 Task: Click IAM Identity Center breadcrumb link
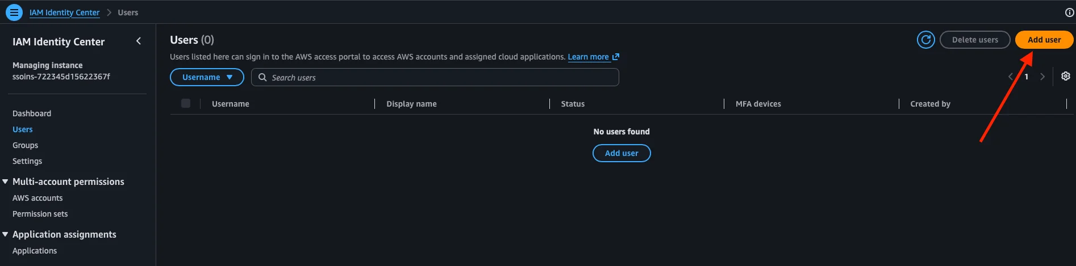64,12
